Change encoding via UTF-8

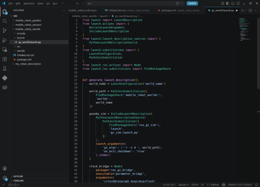tap(195, 185)
